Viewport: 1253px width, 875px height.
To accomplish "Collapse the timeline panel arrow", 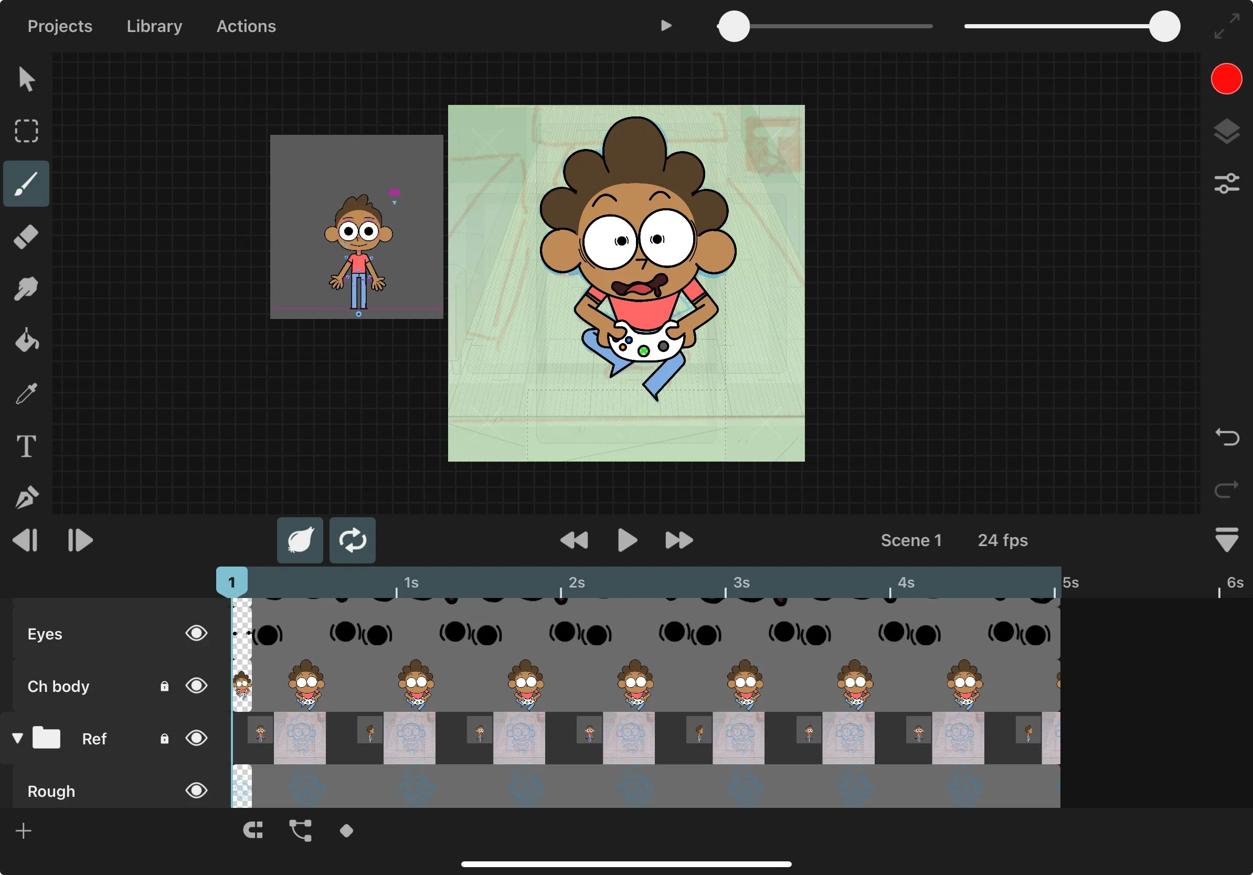I will (1226, 540).
